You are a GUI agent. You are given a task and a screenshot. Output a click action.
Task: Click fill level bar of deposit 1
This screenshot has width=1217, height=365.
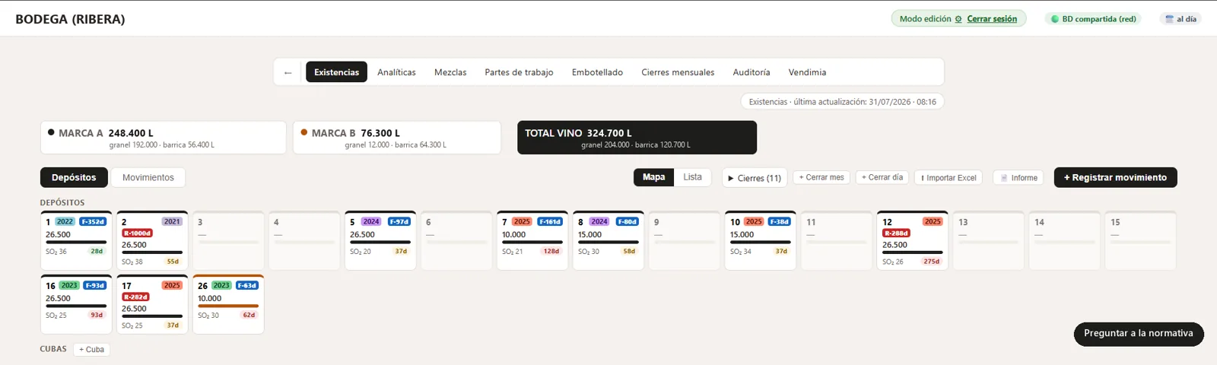coord(76,242)
